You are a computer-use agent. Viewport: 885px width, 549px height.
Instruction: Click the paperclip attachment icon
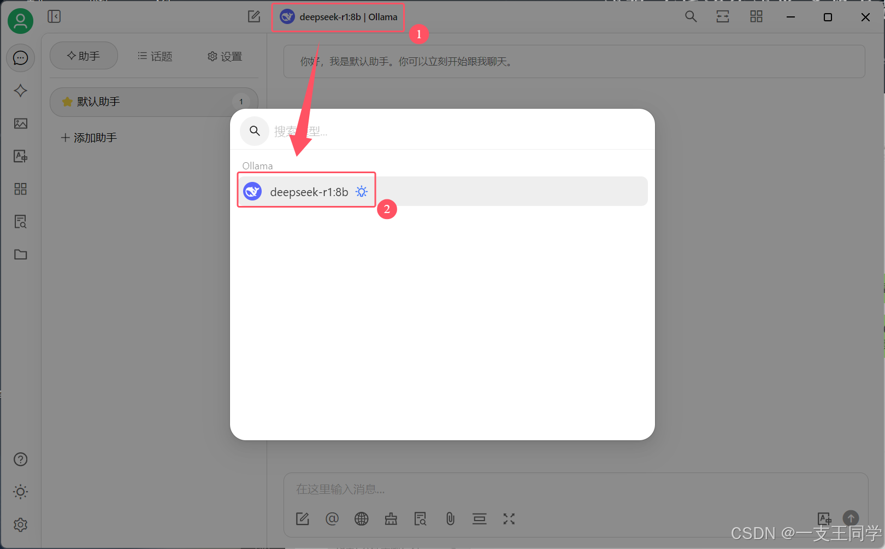pos(450,519)
